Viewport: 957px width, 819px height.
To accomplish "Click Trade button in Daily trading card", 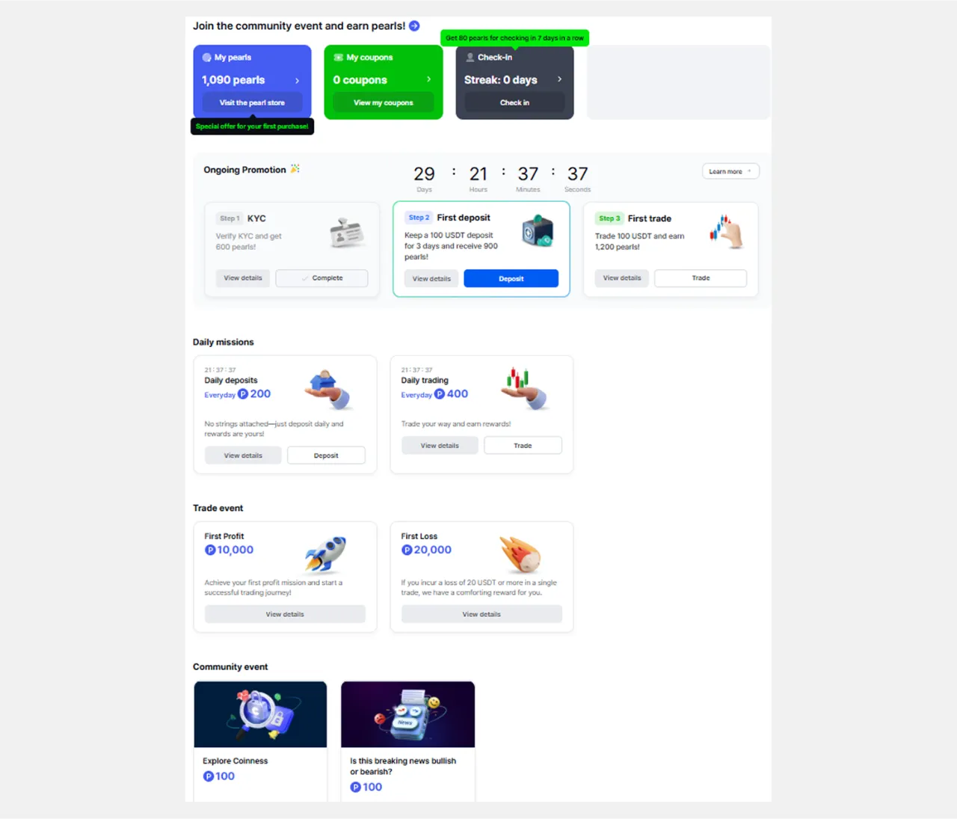I will point(523,446).
